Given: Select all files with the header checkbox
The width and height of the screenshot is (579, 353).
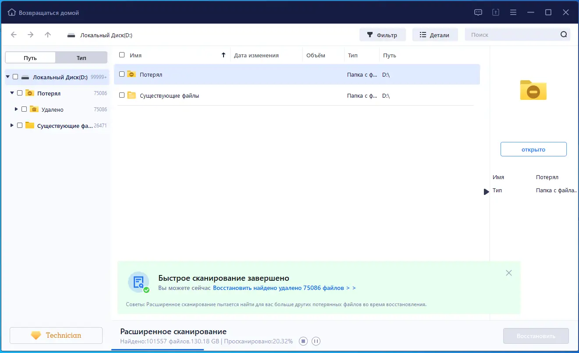Looking at the screenshot, I should (x=121, y=55).
